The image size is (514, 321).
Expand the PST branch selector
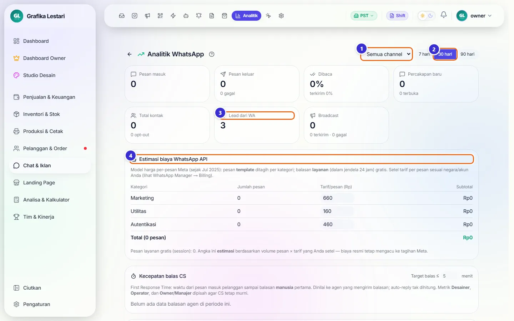tap(364, 16)
